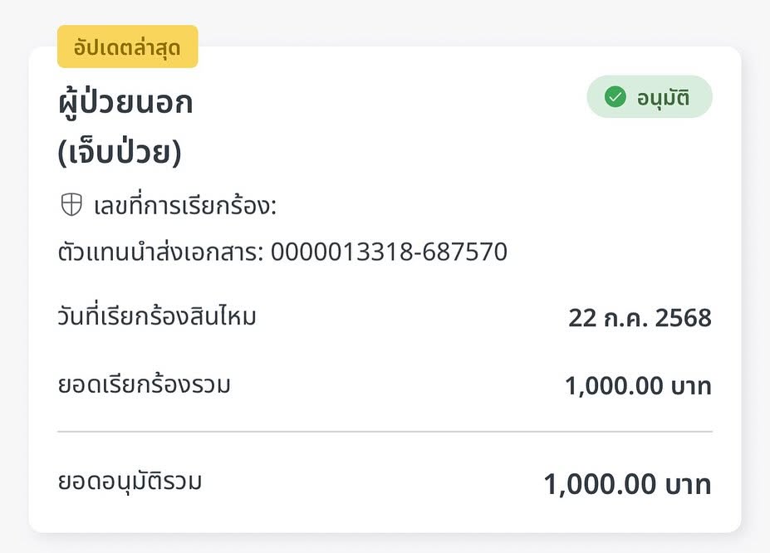770x553 pixels.
Task: Open the ผู้ป่วยนอก claim title
Action: pos(125,101)
